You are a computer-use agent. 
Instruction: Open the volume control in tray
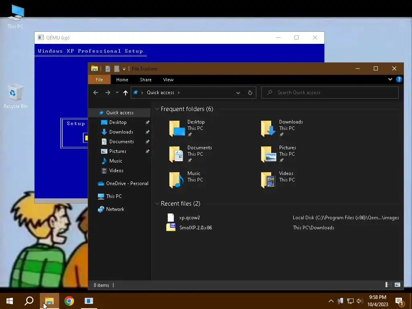[x=360, y=301]
